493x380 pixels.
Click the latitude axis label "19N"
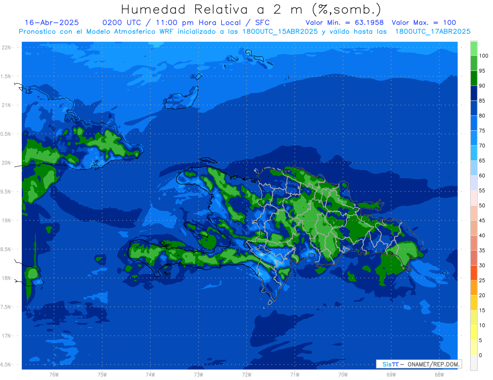(6, 220)
